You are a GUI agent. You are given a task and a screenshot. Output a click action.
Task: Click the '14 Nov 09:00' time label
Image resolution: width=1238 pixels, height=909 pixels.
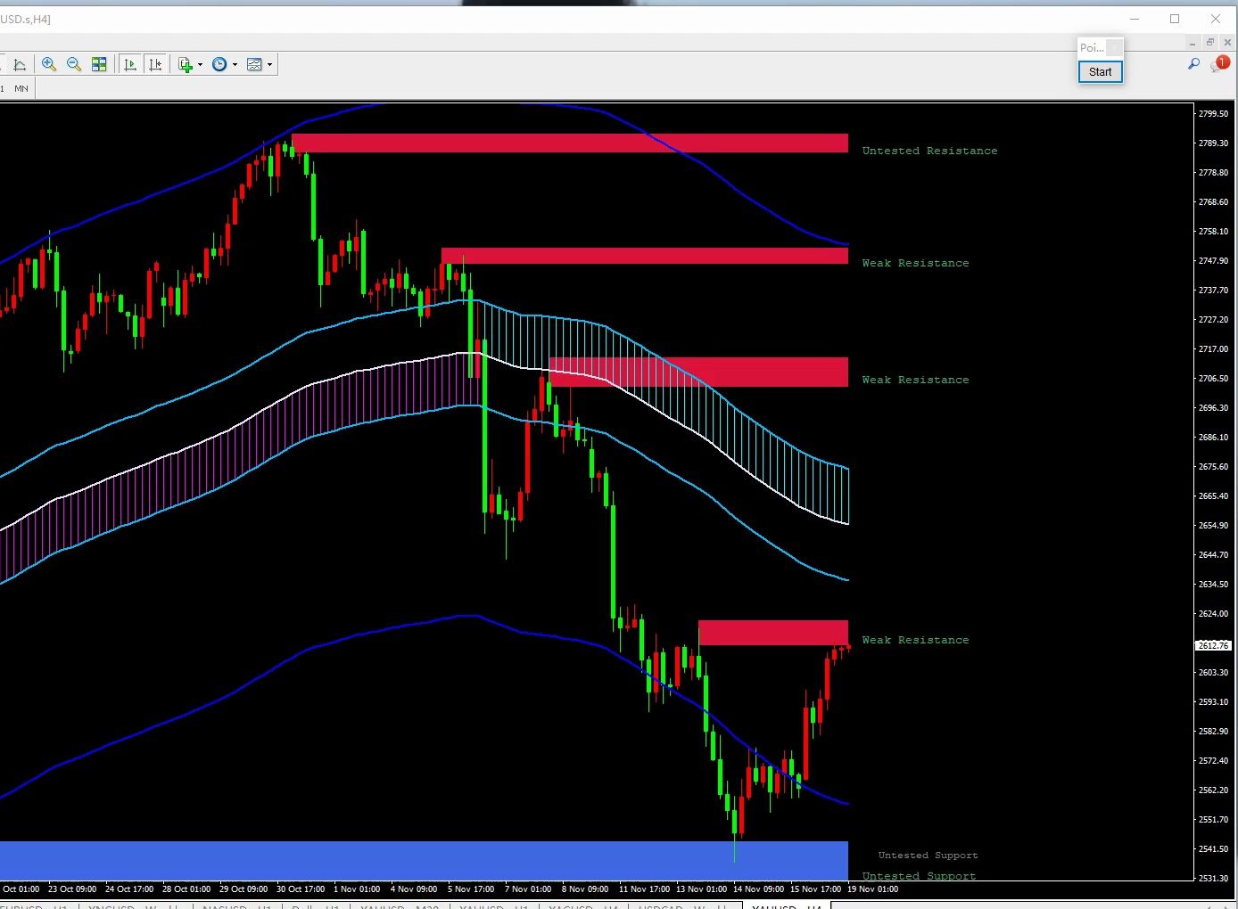pos(758,889)
